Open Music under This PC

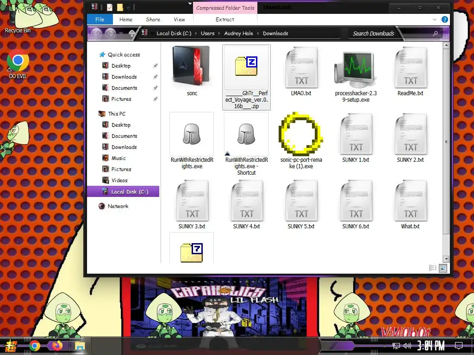pos(118,158)
